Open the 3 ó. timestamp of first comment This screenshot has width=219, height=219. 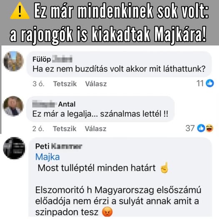pos(38,84)
